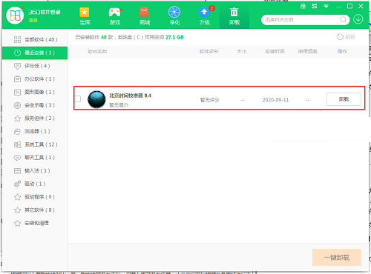
Task: Check the 北京时间校准器 checkbox
Action: (x=78, y=98)
